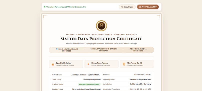Click the 'Opposing Party' field label
Viewport: 202px width, 91px height.
pyautogui.click(x=109, y=79)
